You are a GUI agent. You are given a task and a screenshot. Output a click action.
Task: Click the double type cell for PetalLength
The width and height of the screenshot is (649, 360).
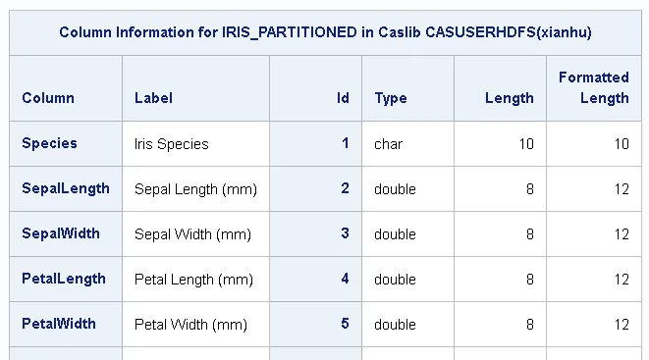click(x=408, y=279)
